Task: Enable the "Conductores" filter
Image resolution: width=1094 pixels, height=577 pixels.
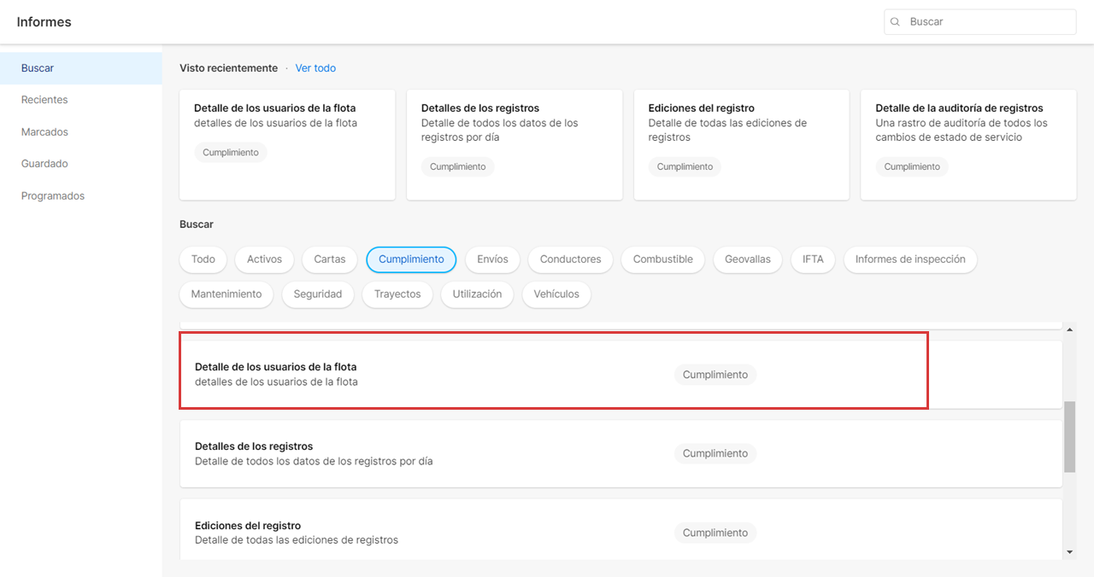Action: tap(570, 259)
